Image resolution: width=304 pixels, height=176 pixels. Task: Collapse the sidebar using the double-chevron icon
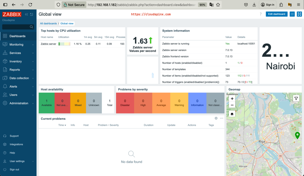tap(26, 14)
